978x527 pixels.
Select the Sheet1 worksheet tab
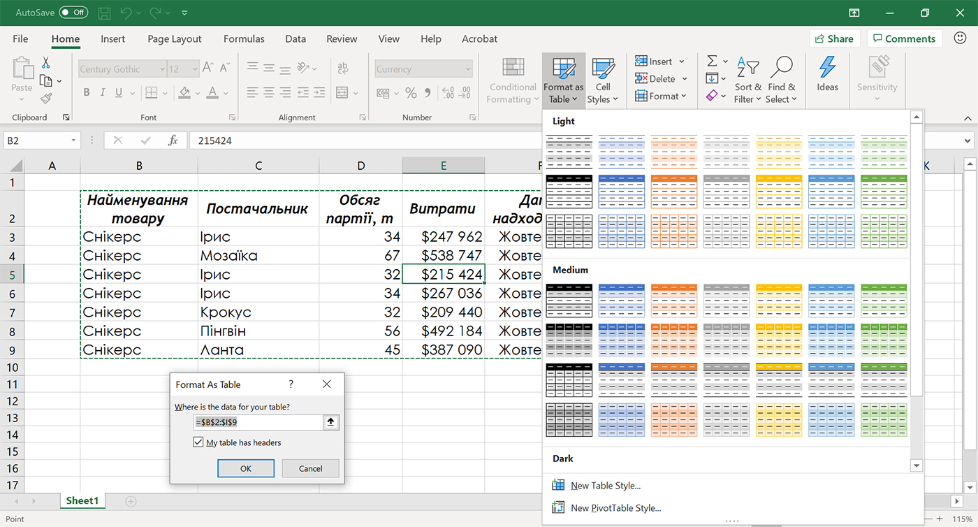click(82, 500)
